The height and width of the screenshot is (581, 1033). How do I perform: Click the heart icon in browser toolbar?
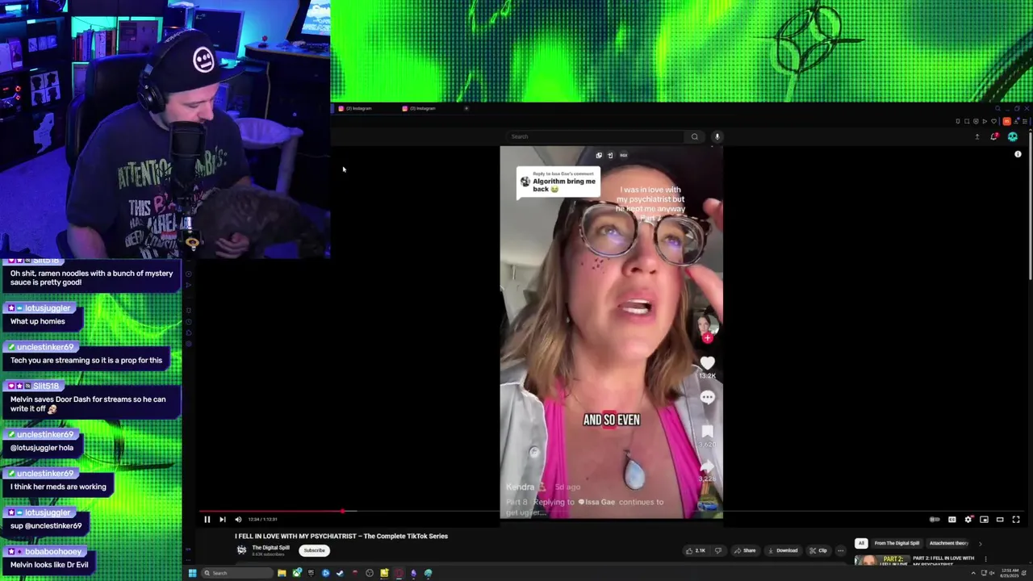(x=993, y=121)
